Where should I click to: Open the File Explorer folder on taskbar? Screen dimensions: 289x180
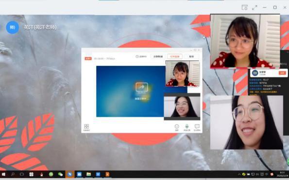pos(89,174)
